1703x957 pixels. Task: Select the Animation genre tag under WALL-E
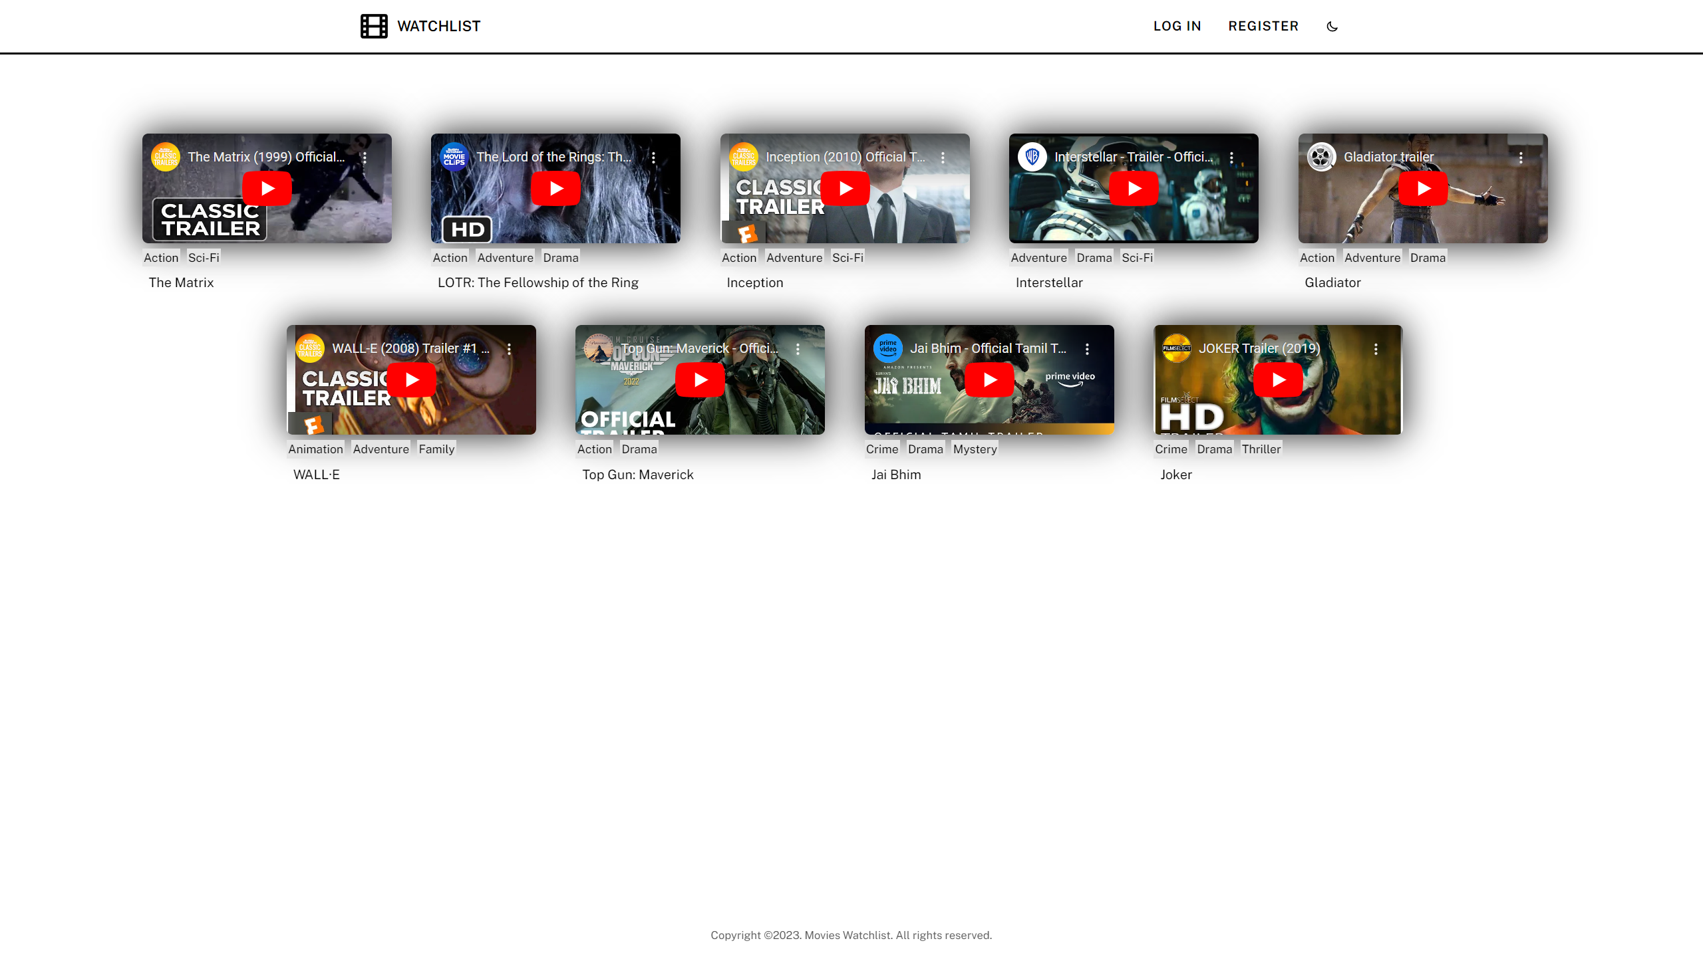point(315,449)
